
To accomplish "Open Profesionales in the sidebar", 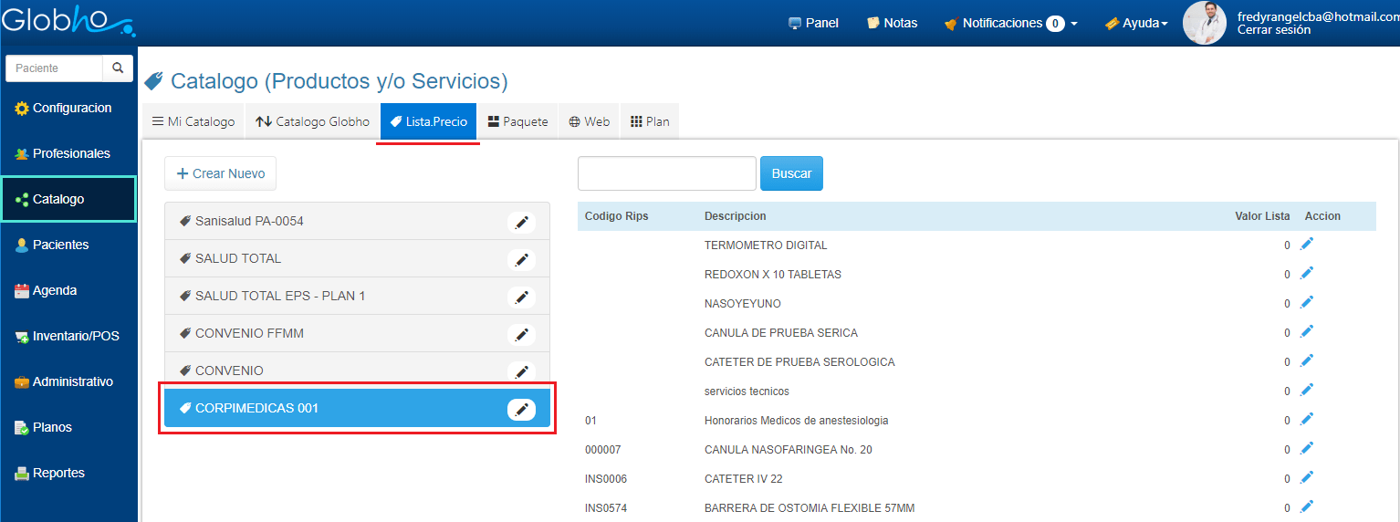I will [69, 153].
